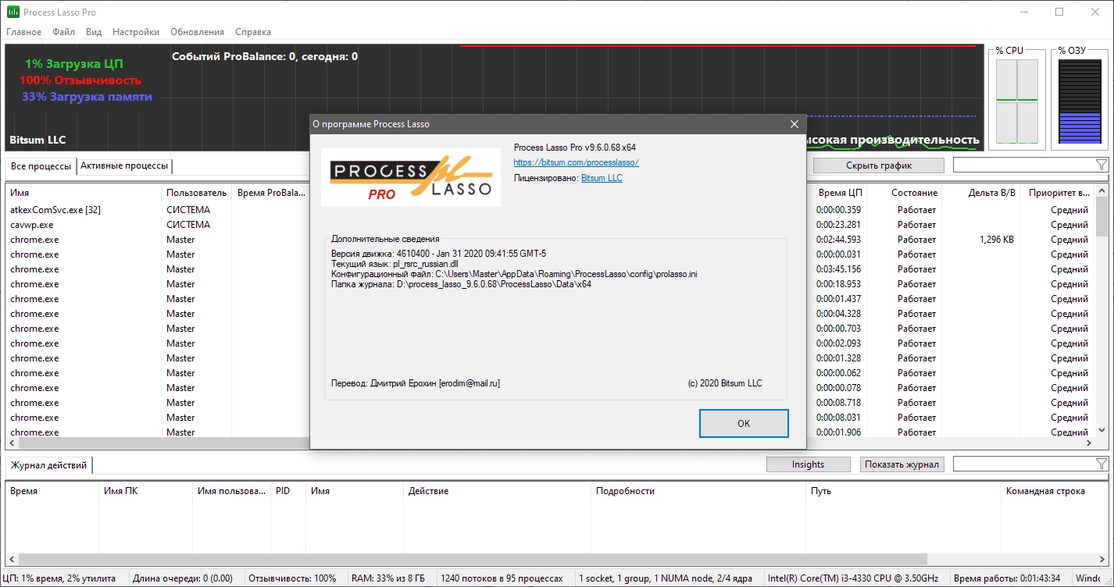1114x587 pixels.
Task: Click the filter funnel icon beside process search
Action: [x=1102, y=165]
